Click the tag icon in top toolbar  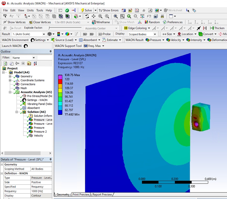(194, 10)
